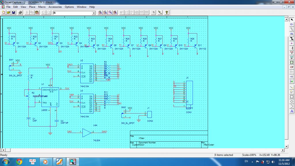Pick the Place Ground symbol tool
Image resolution: width=295 pixels, height=166 pixels.
292,57
